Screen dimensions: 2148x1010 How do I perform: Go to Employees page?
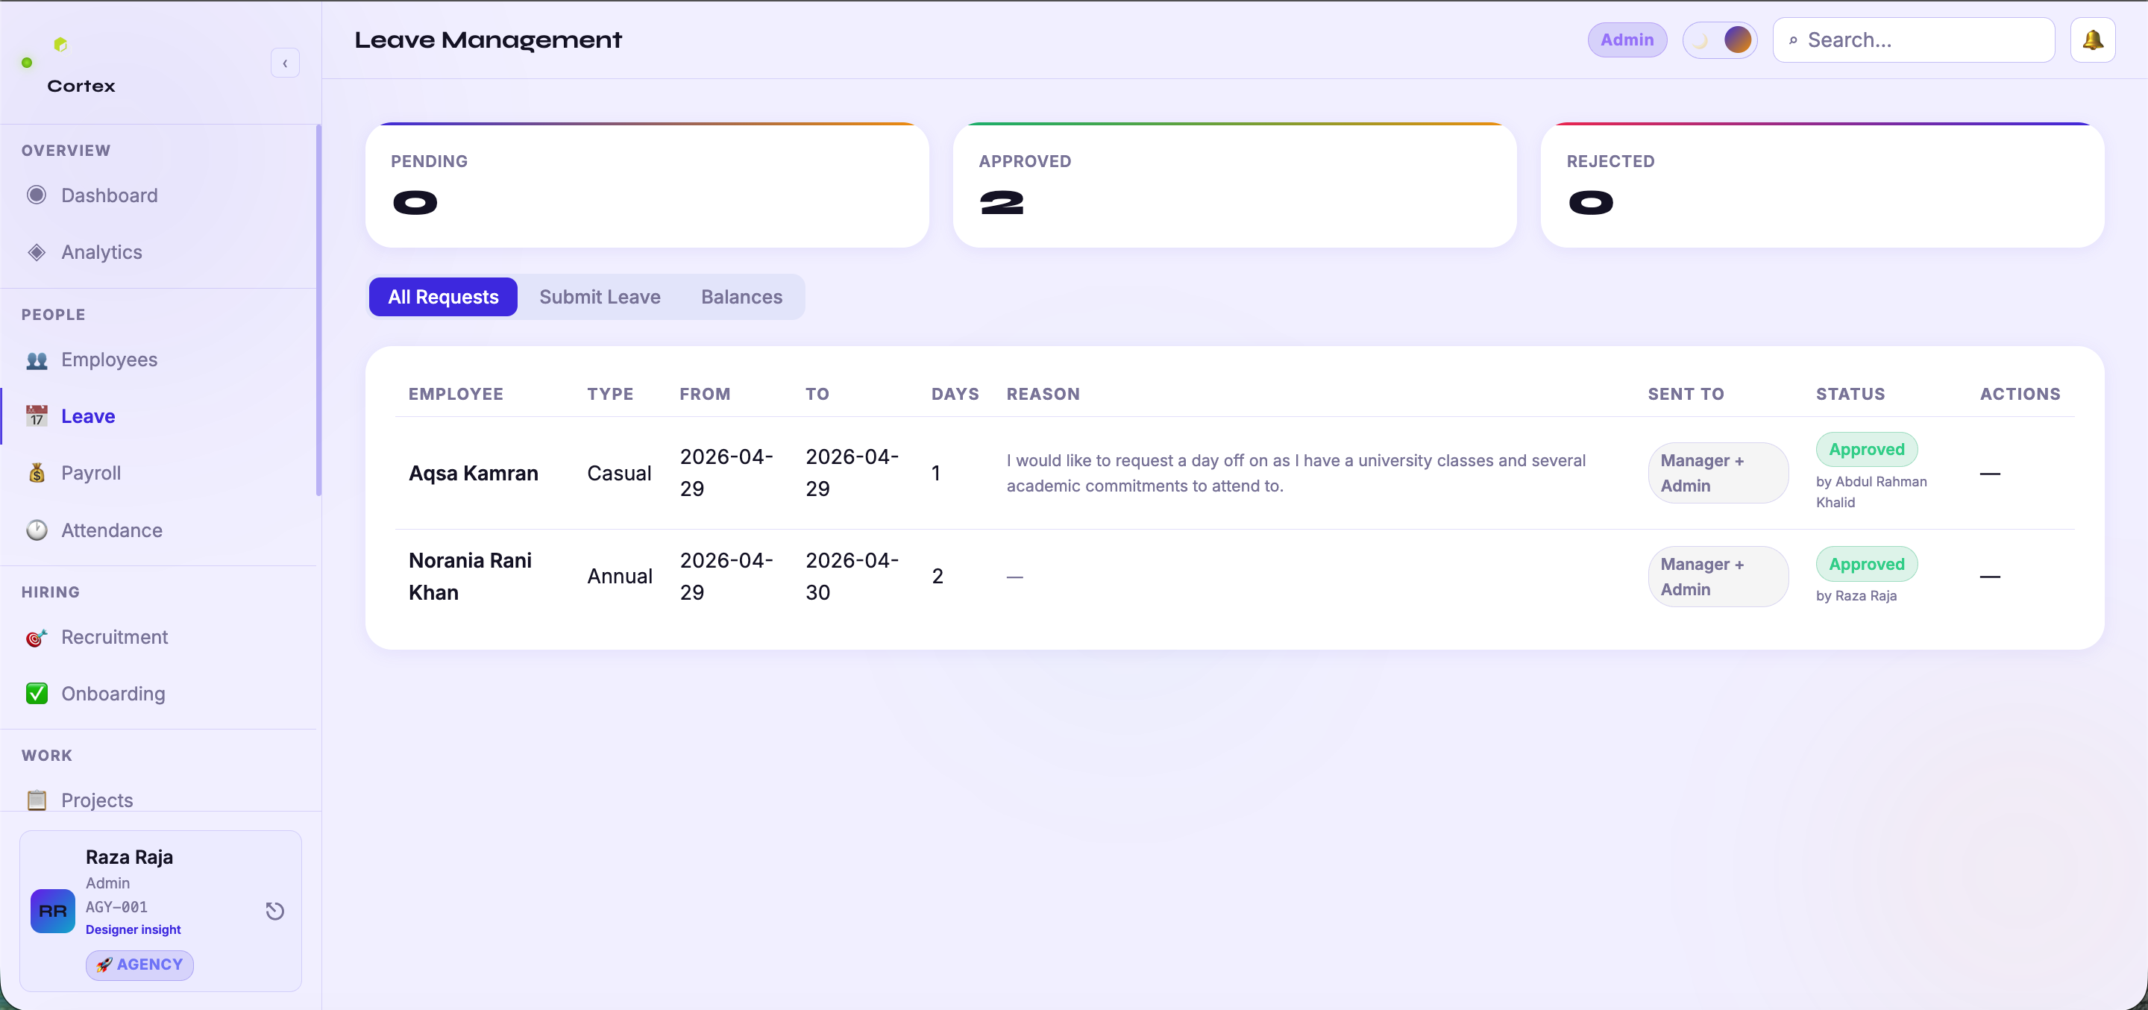click(109, 360)
